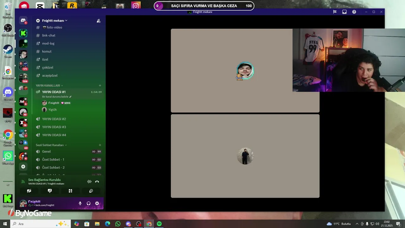Open Discord direct messages home icon
Image resolution: width=405 pixels, height=228 pixels.
point(23,21)
